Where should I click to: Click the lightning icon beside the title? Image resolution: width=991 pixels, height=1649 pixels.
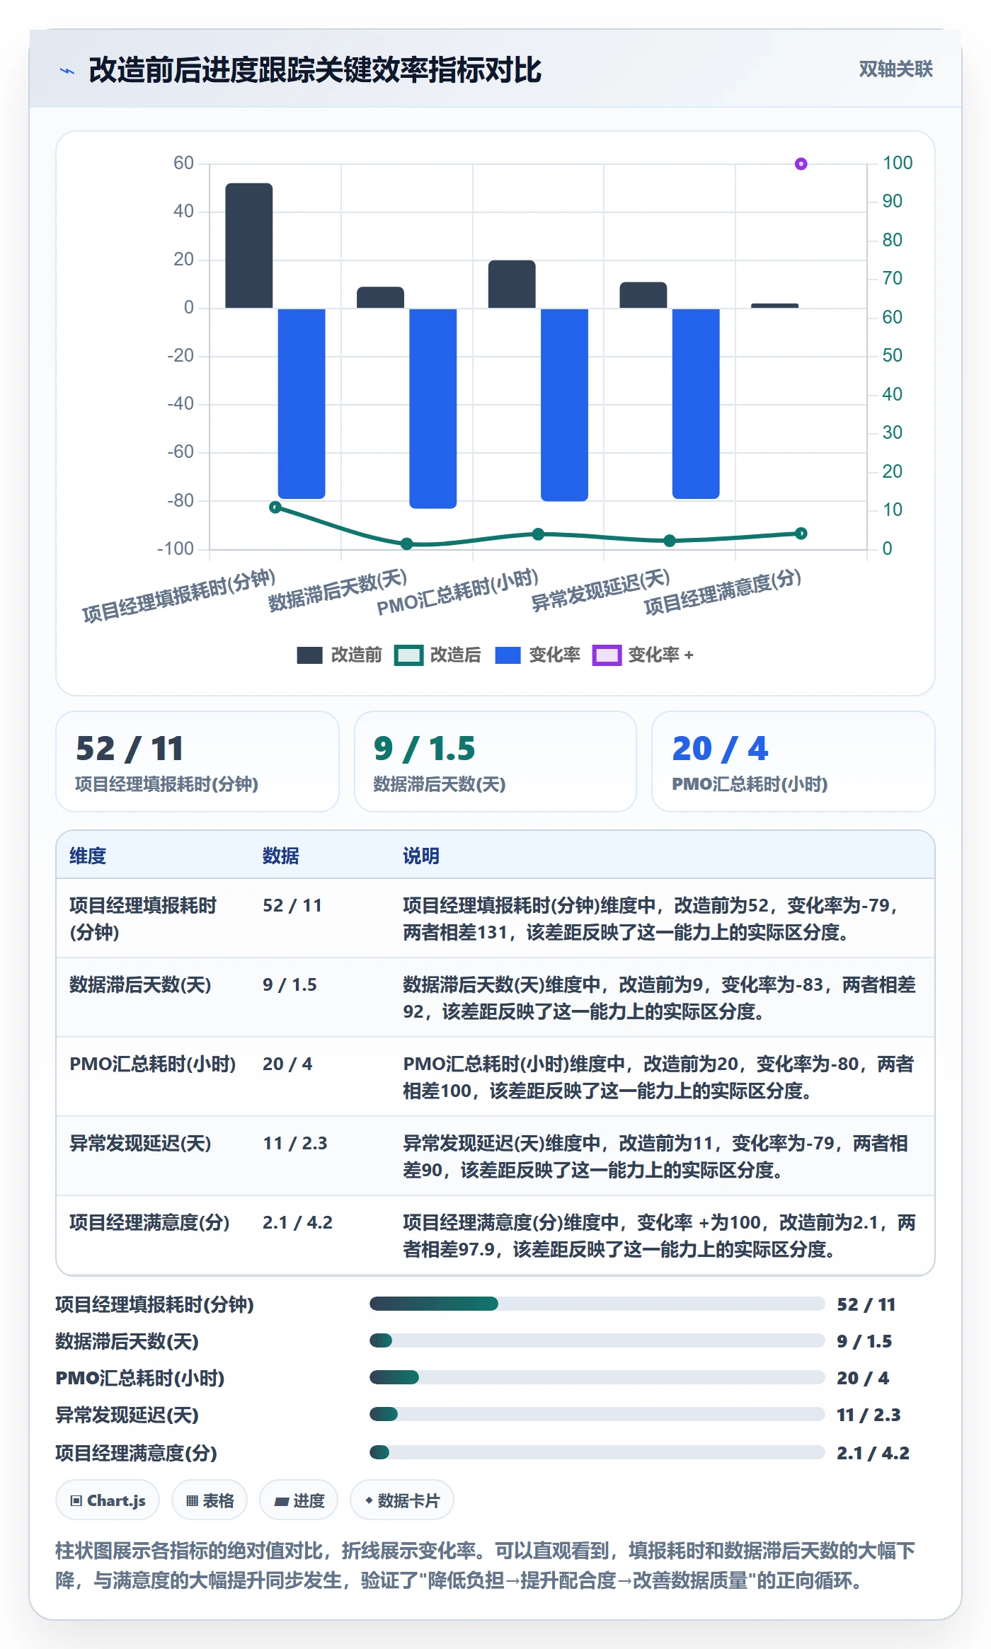pos(67,71)
